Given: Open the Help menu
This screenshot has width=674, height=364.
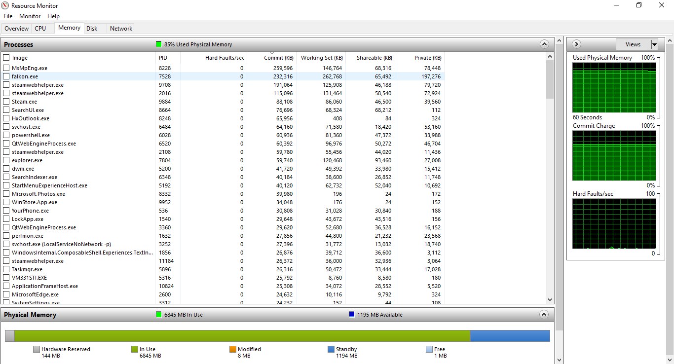Looking at the screenshot, I should point(53,16).
